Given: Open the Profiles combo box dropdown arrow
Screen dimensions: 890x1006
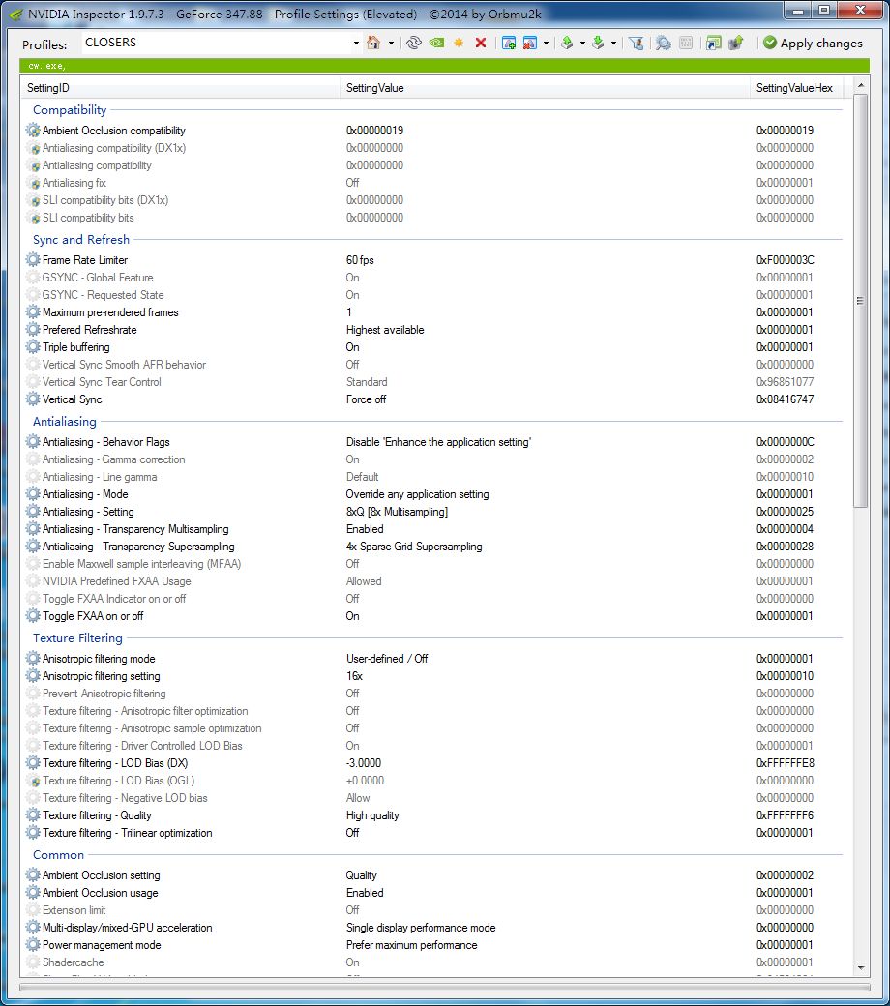Looking at the screenshot, I should (x=356, y=43).
